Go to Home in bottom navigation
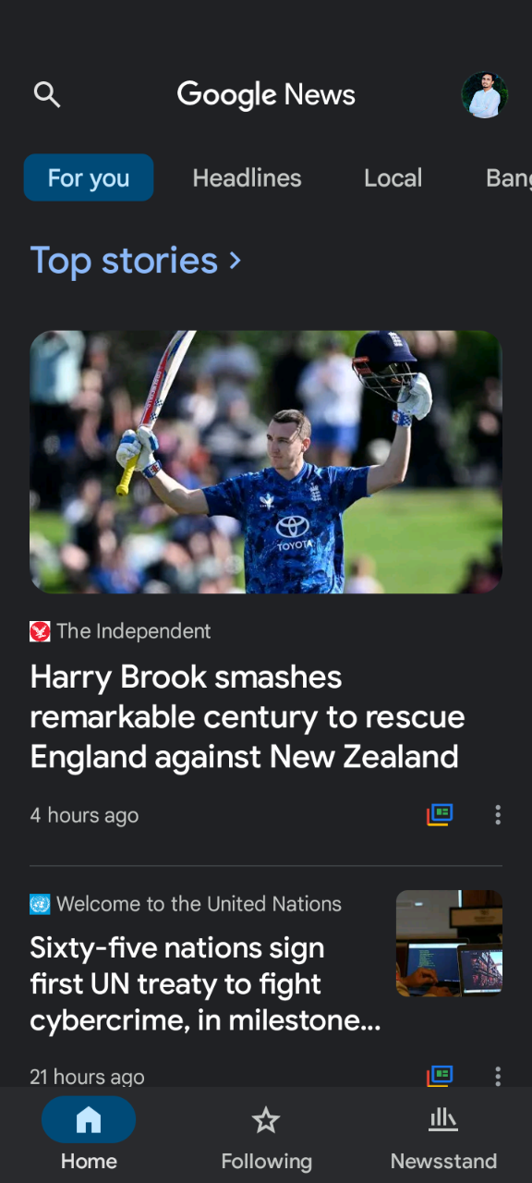Screen dimensions: 532x1183 89,1135
